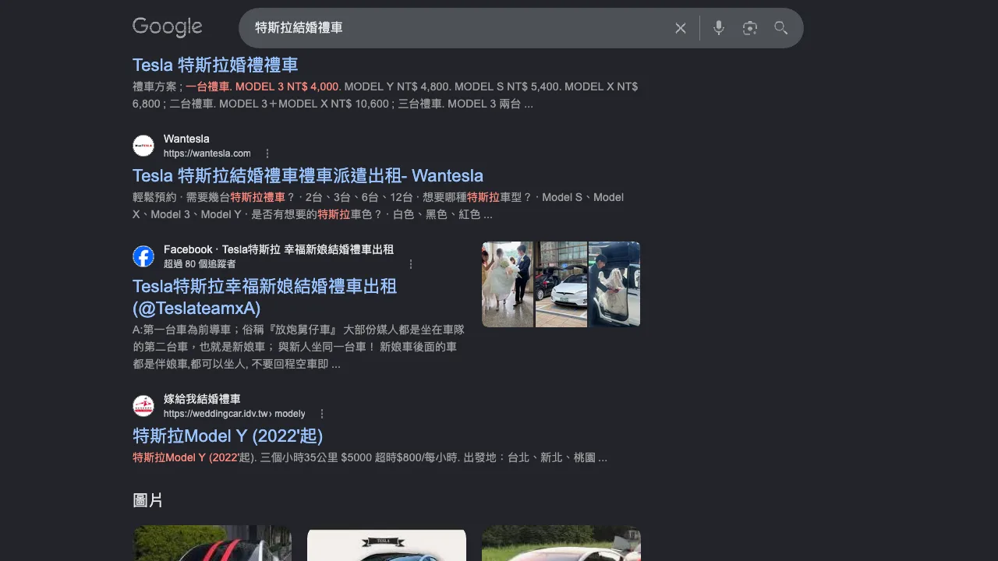Click search field containing 特斯拉結婚禮車
The image size is (998, 561).
click(460, 28)
